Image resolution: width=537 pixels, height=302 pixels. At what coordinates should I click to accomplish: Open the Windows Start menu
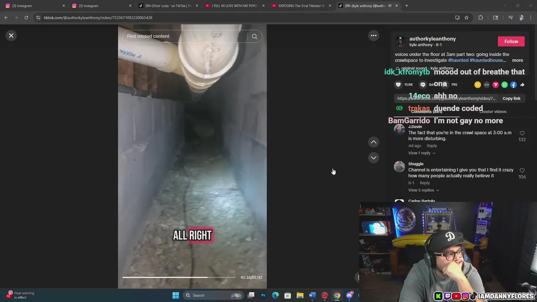pyautogui.click(x=176, y=295)
